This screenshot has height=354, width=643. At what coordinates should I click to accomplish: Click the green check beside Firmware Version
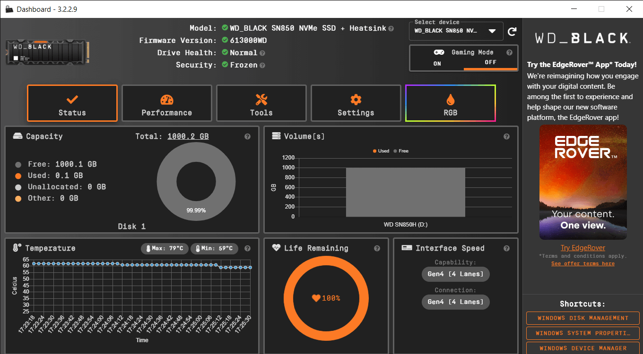[225, 40]
